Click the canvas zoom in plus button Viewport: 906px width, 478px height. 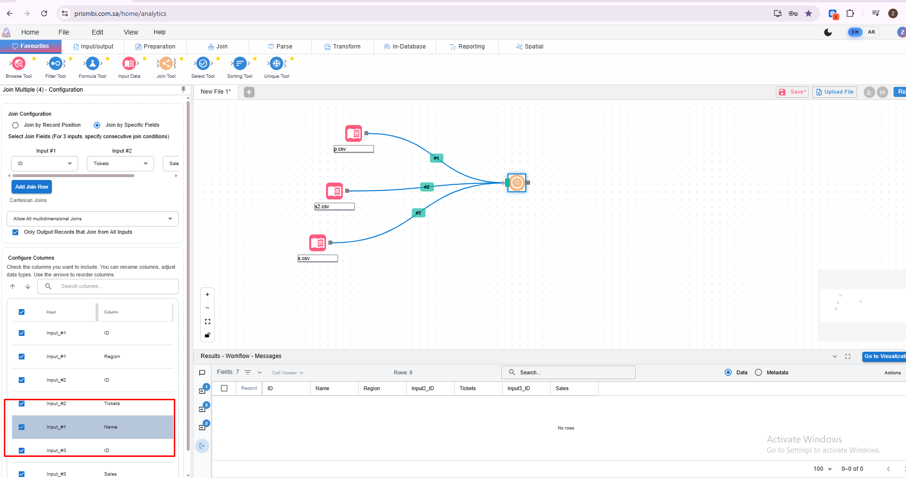coord(207,295)
